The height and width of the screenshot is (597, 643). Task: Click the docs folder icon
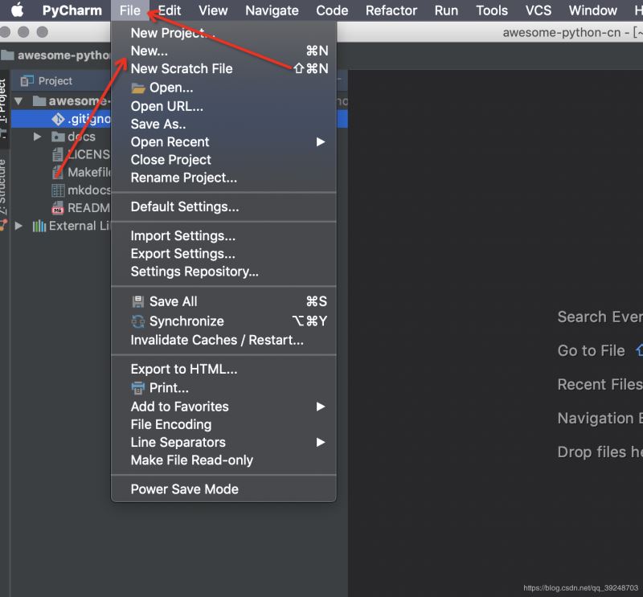[58, 137]
